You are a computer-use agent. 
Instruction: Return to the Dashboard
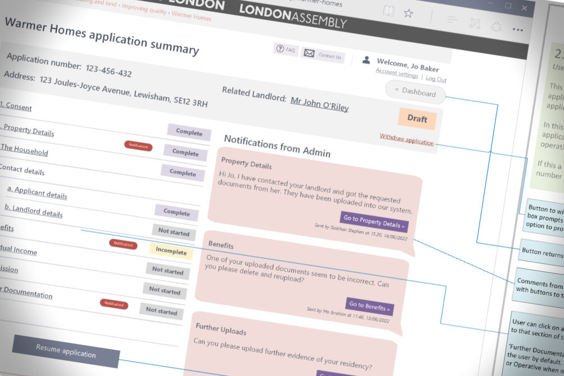415,92
